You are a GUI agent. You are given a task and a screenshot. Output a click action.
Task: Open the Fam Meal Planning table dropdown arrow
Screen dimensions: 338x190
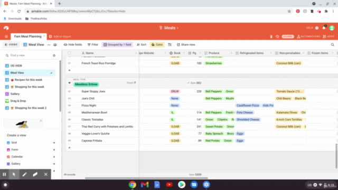[x=44, y=36]
